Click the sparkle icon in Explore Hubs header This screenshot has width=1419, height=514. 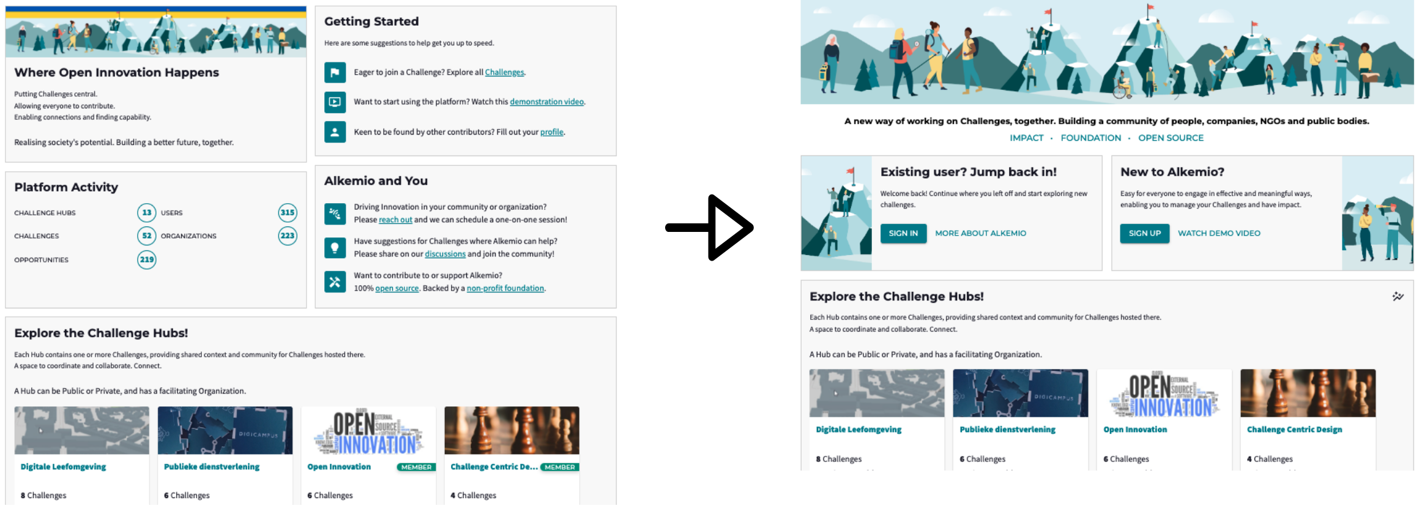(x=1398, y=297)
